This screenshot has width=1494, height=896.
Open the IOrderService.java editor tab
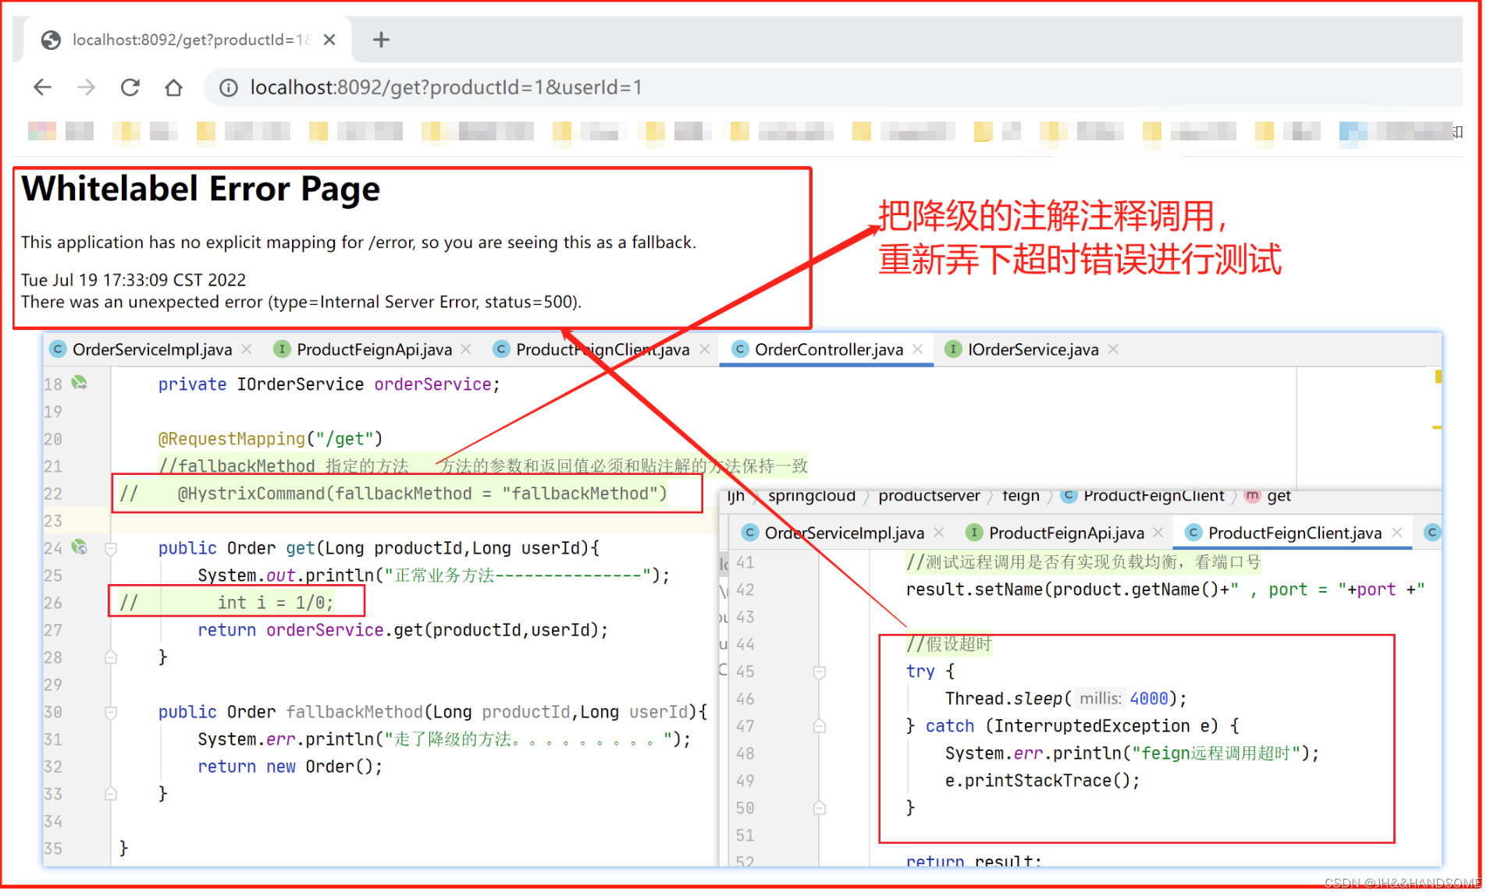pyautogui.click(x=1032, y=349)
